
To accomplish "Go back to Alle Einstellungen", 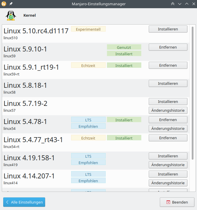I will pos(24,202).
